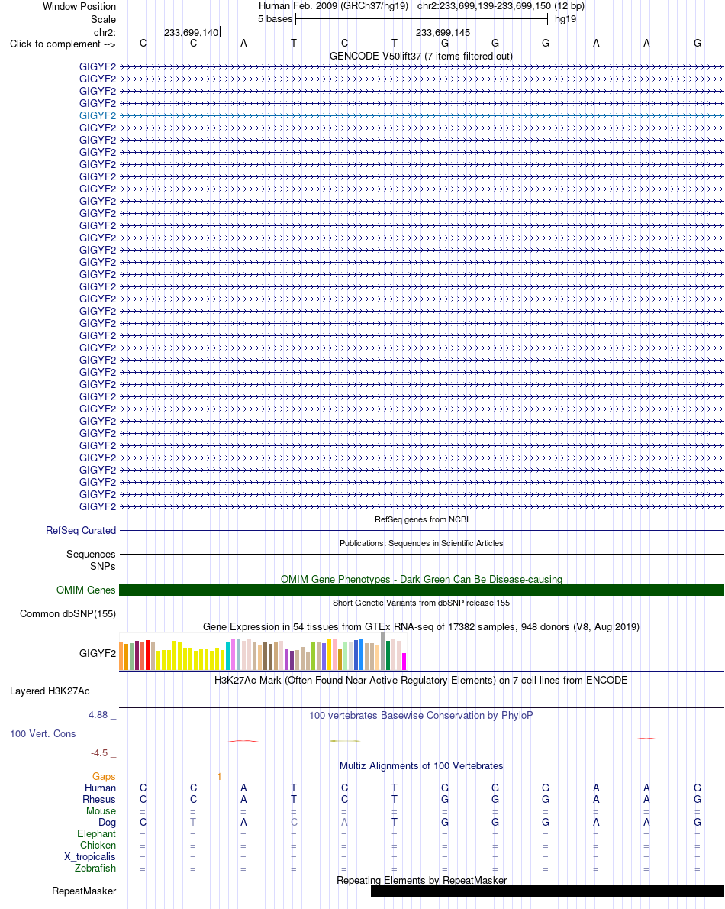The image size is (725, 909).
Task: Click the Layered H3K27Ac track label
Action: pyautogui.click(x=50, y=691)
